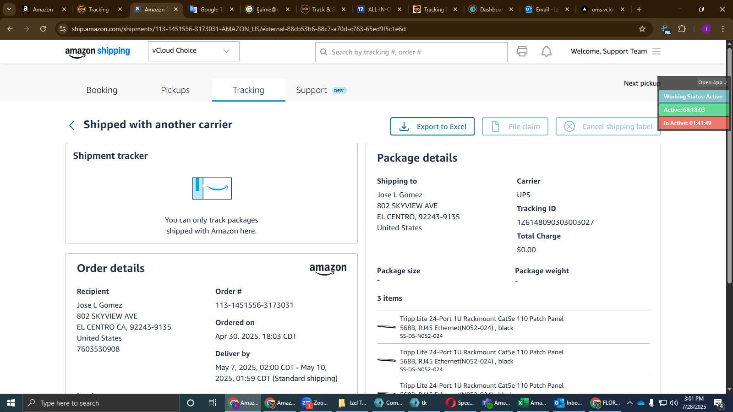Click the Windows taskbar search box

pyautogui.click(x=101, y=403)
